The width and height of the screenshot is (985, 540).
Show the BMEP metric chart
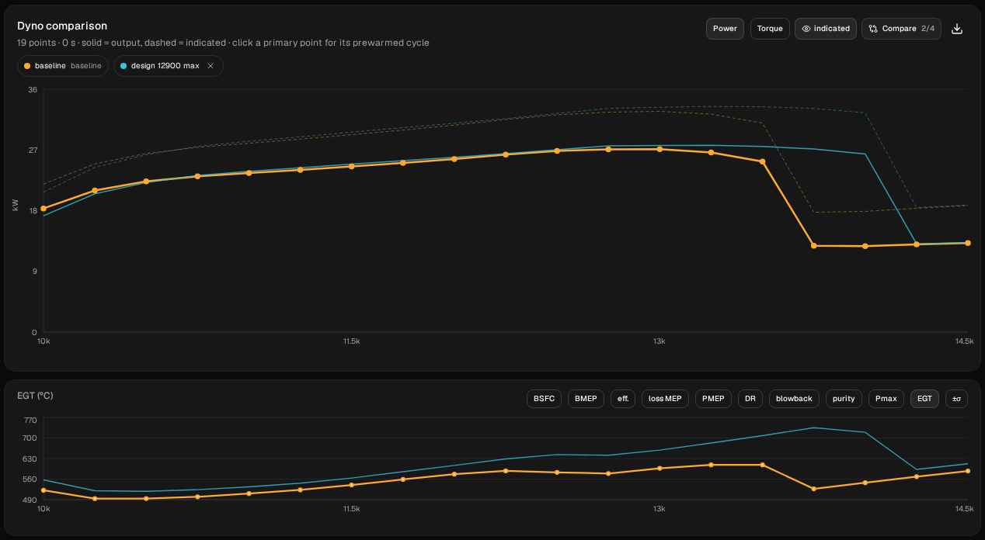(x=586, y=399)
